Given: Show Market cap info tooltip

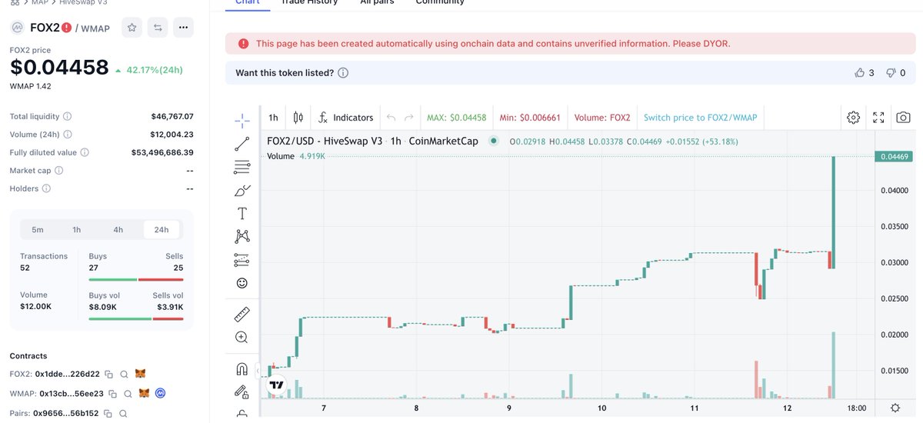Looking at the screenshot, I should (59, 170).
